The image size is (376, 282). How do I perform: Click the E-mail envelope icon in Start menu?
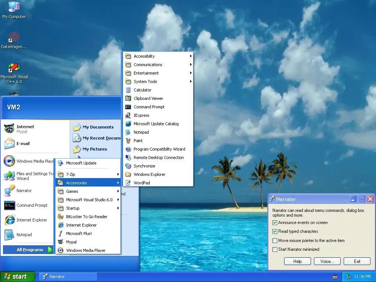(x=10, y=144)
